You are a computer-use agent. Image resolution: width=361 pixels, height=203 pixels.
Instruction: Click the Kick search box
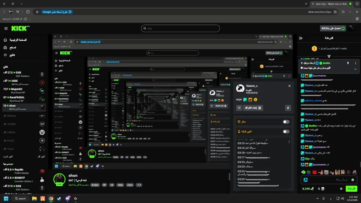pos(180,28)
